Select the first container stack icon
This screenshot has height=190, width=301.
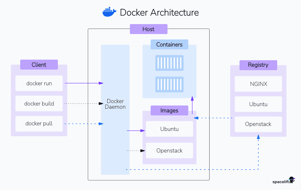tap(169, 63)
